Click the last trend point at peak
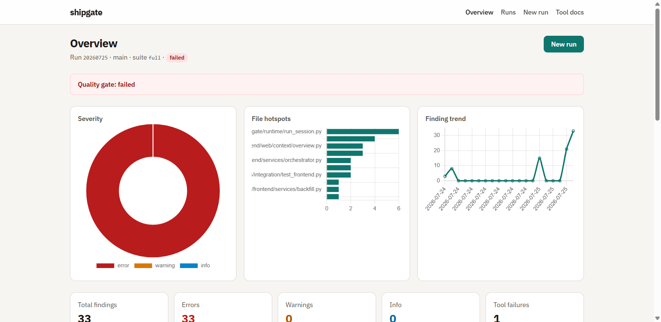The width and height of the screenshot is (661, 322). [x=573, y=131]
